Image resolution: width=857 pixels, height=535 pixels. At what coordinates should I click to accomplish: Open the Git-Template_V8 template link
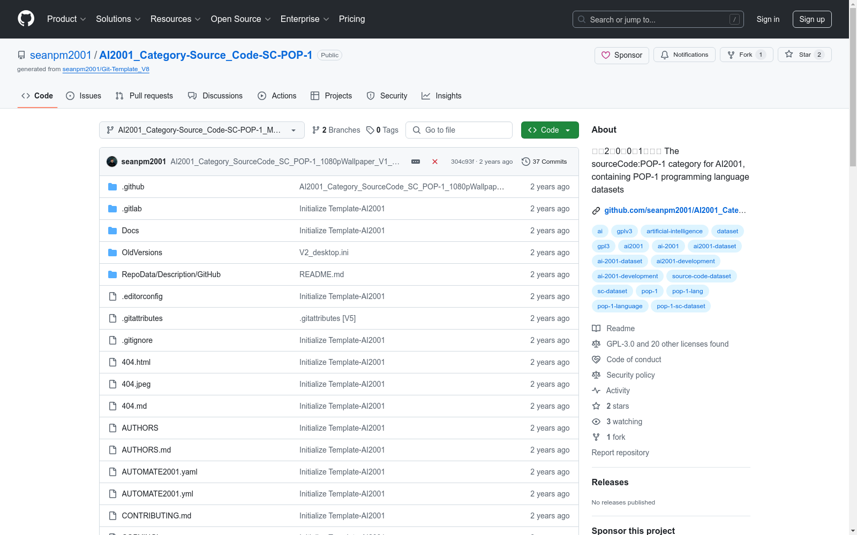(x=106, y=69)
